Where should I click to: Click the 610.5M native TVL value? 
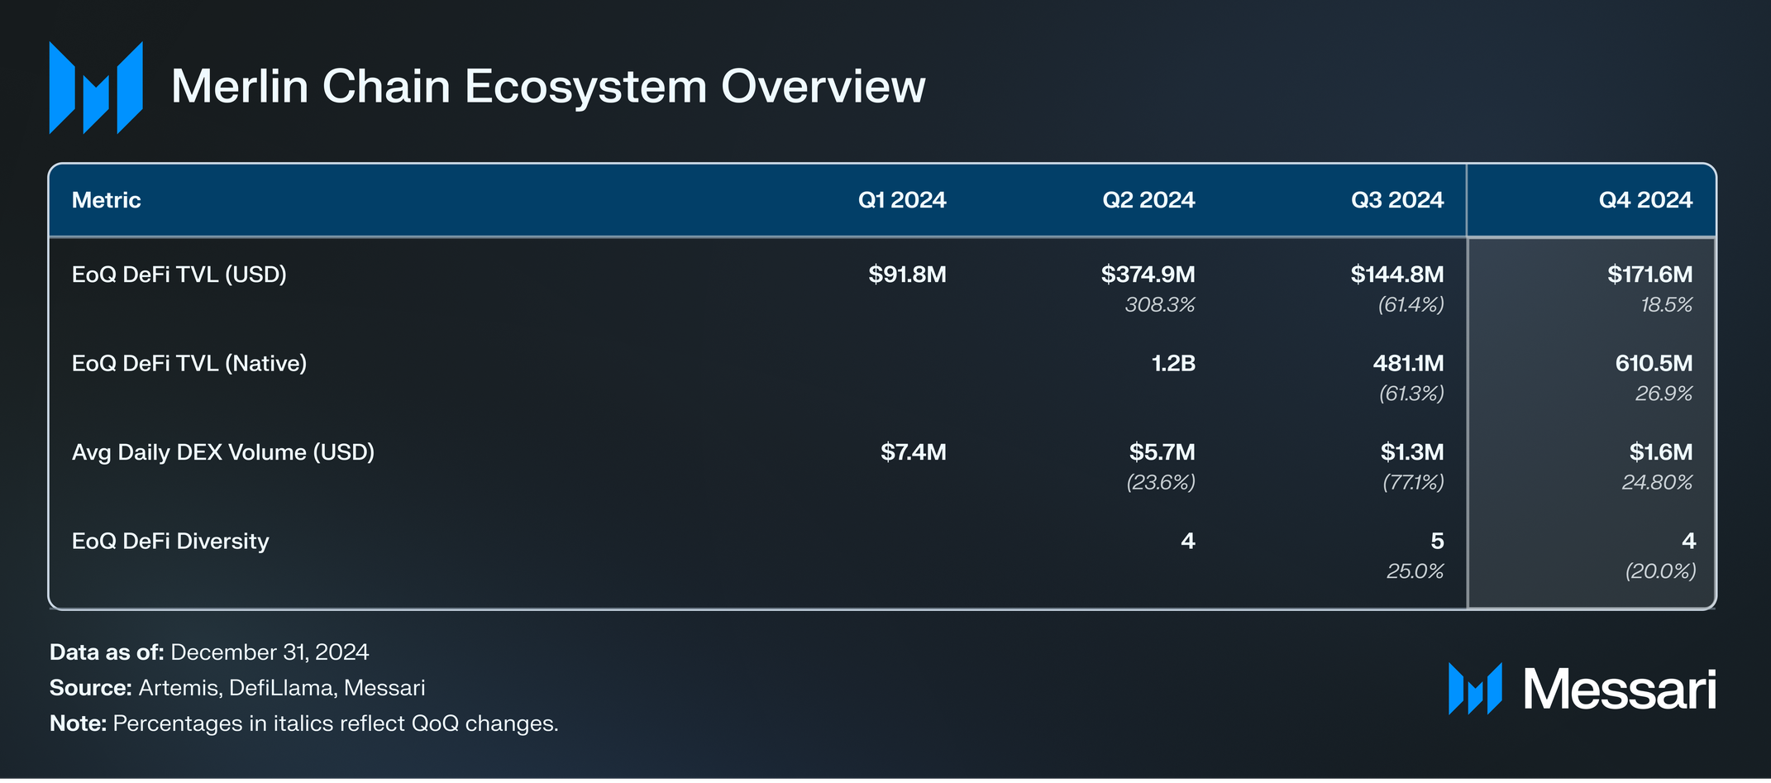[1654, 364]
